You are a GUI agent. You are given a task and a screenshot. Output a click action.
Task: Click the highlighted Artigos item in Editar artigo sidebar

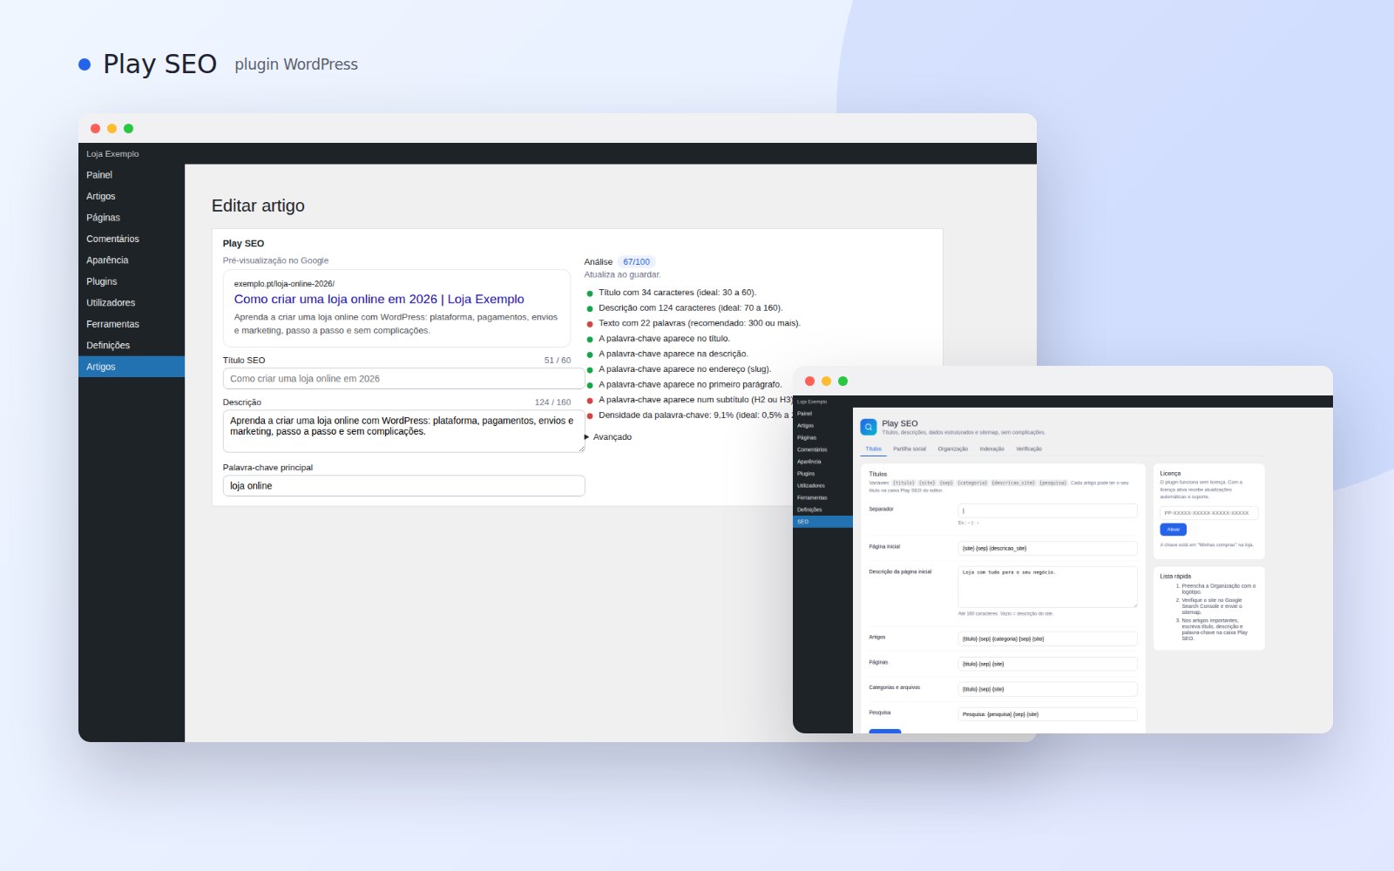[x=132, y=367]
